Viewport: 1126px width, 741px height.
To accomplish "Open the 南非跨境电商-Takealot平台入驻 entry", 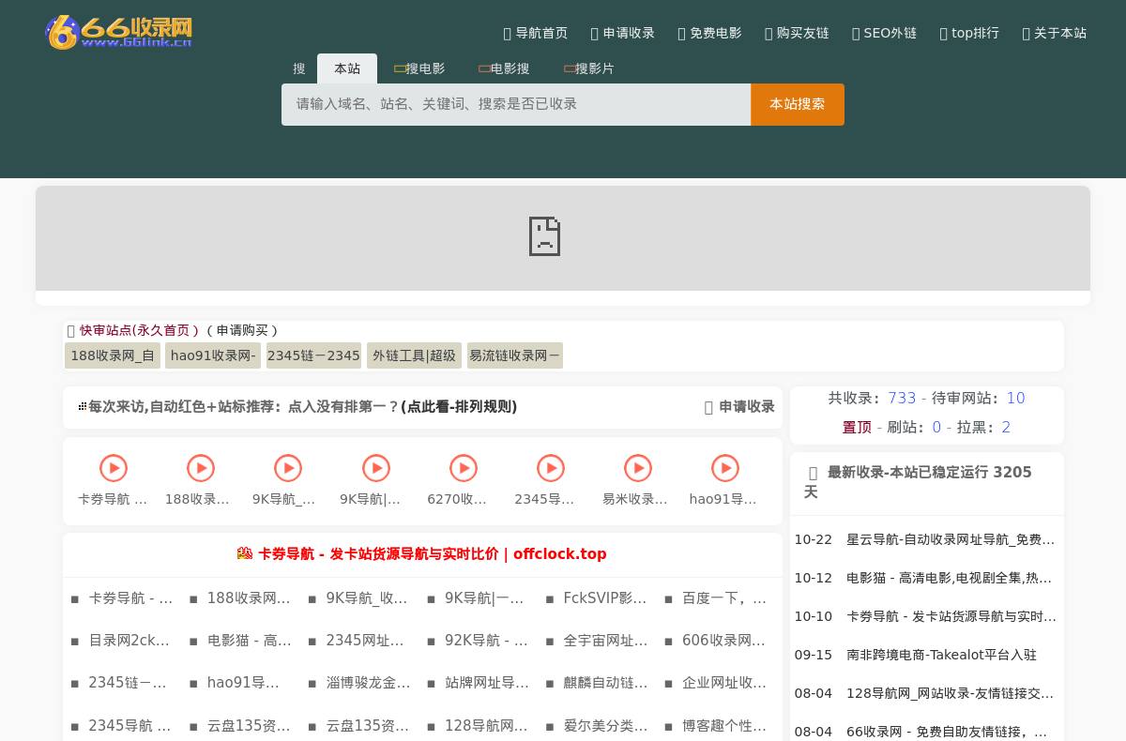I will pyautogui.click(x=941, y=655).
